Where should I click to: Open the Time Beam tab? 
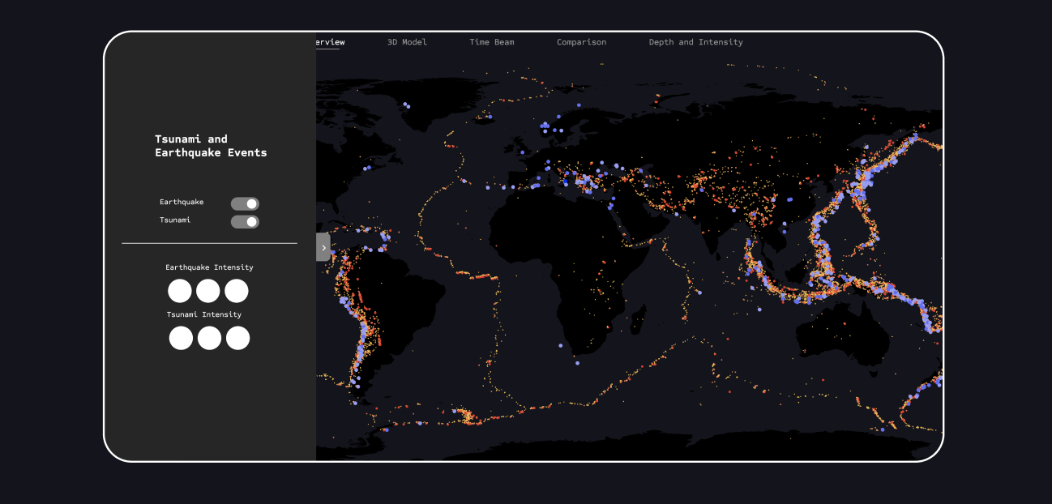pyautogui.click(x=492, y=42)
